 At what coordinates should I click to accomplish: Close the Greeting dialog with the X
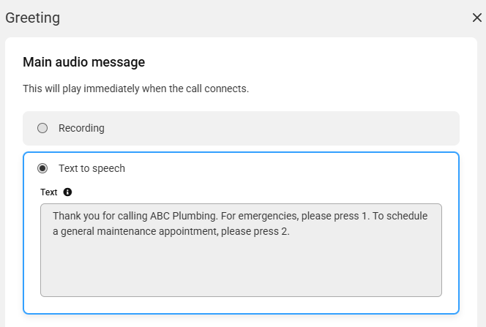coord(477,18)
